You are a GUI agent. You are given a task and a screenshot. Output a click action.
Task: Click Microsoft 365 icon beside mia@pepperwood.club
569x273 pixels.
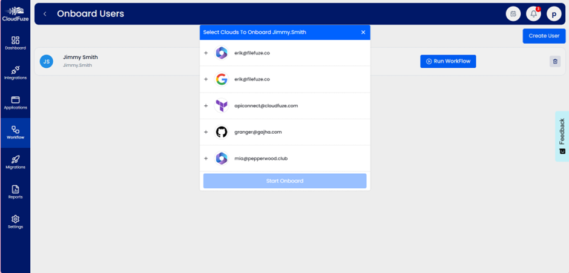(x=222, y=159)
